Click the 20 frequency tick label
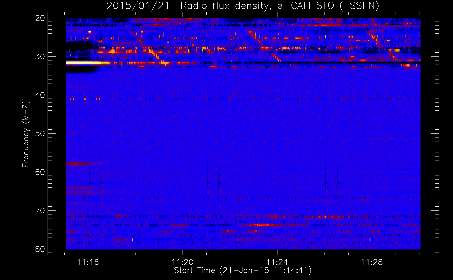Image resolution: width=453 pixels, height=280 pixels. point(40,18)
